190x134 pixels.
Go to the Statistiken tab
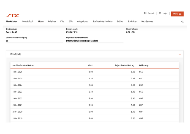[132, 21]
